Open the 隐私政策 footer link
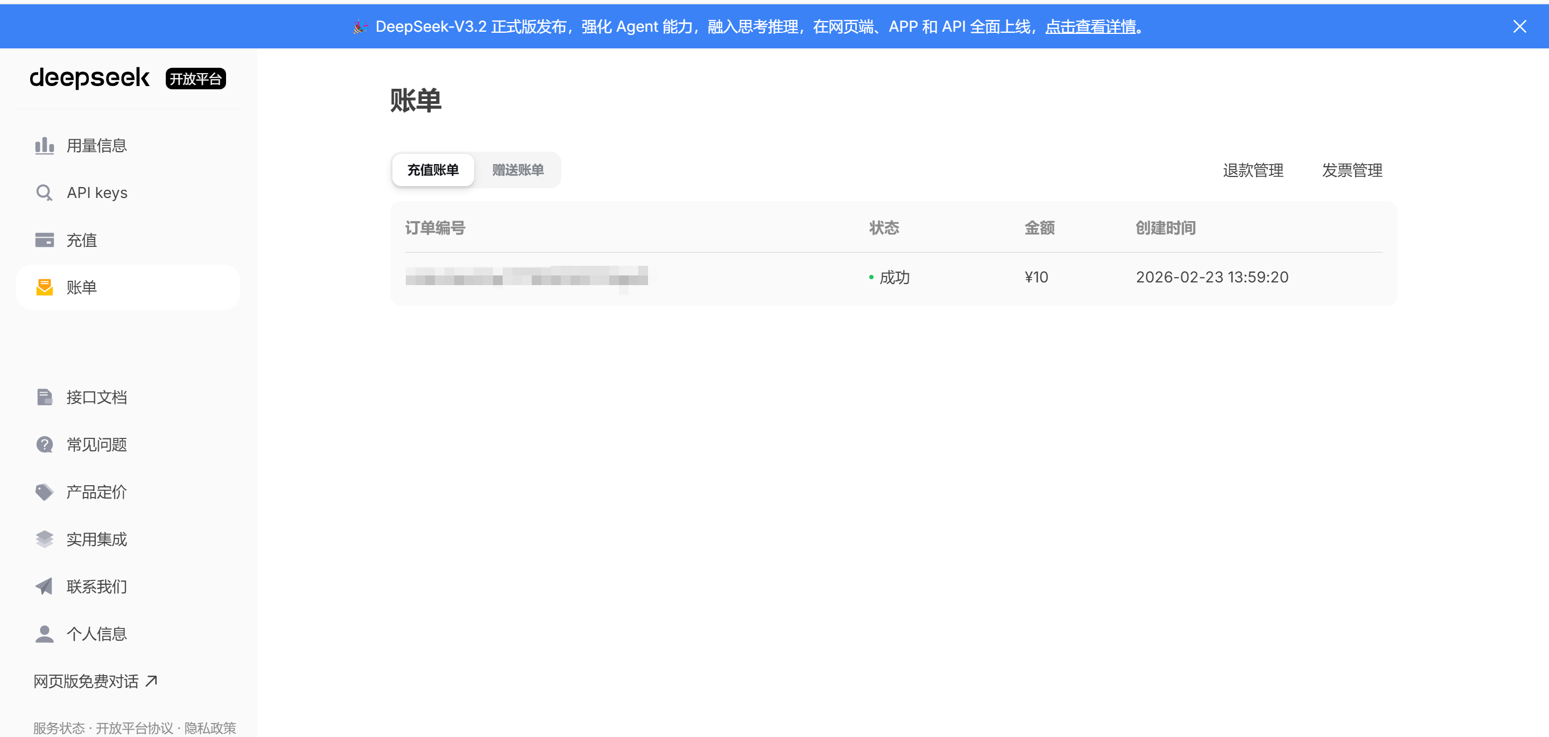 coord(210,728)
